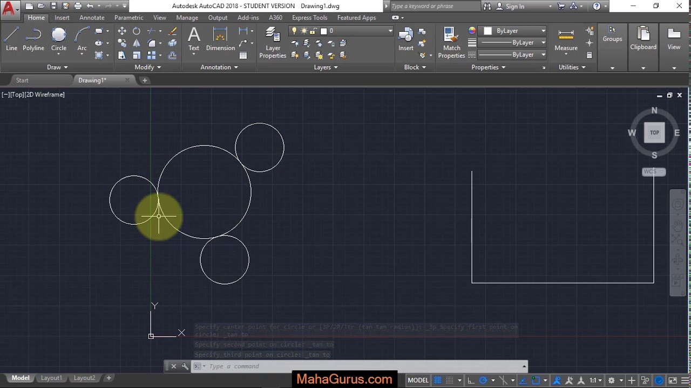Screen dimensions: 691x388
Task: Toggle Ortho mode in status bar
Action: (x=471, y=380)
